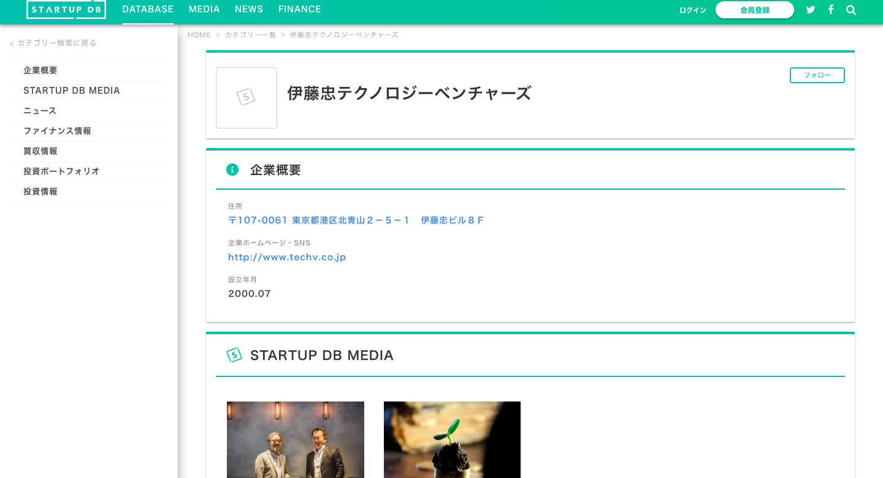Open the http://www.techv.co.jp link
883x478 pixels.
287,257
